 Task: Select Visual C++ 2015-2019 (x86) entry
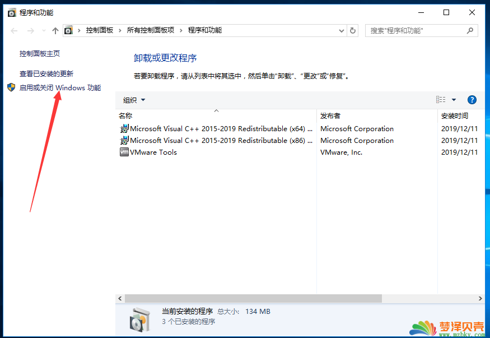coord(221,141)
